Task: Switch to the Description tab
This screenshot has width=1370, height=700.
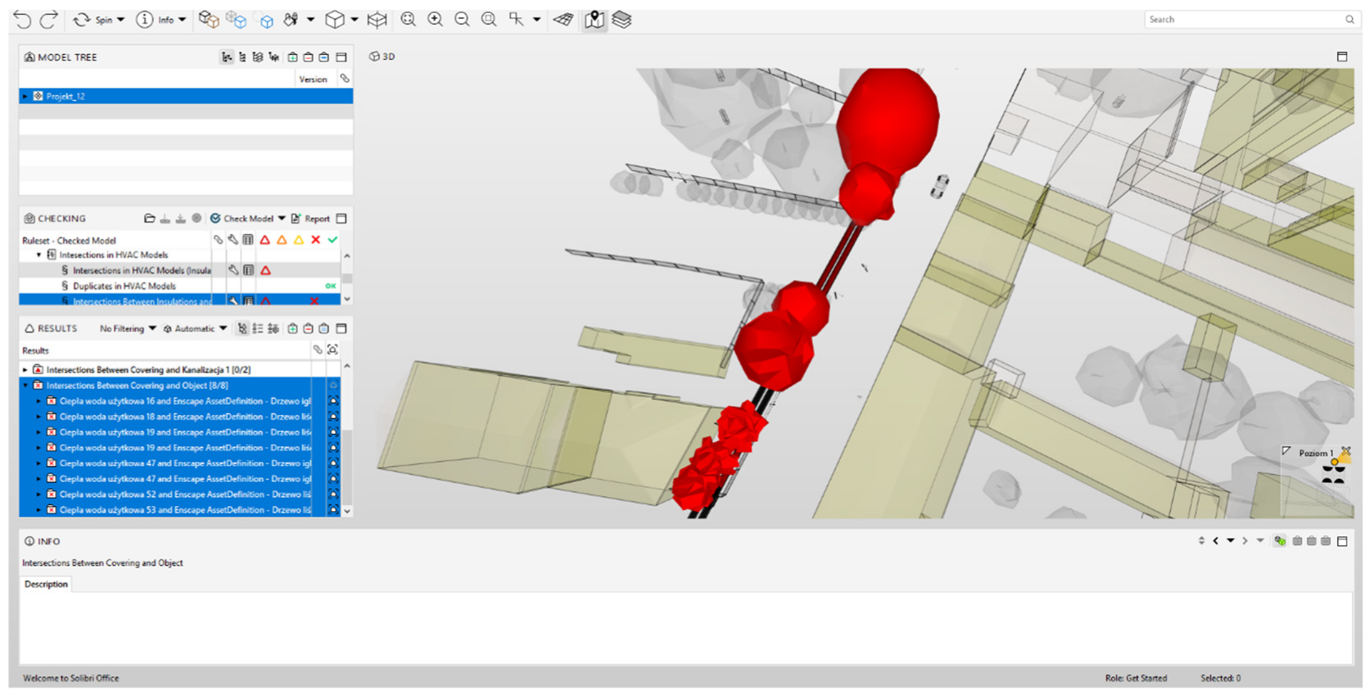Action: pos(46,585)
